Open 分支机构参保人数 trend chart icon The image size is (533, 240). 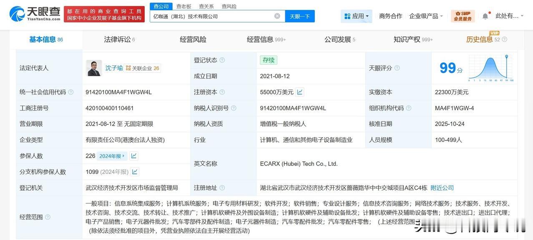pos(135,172)
